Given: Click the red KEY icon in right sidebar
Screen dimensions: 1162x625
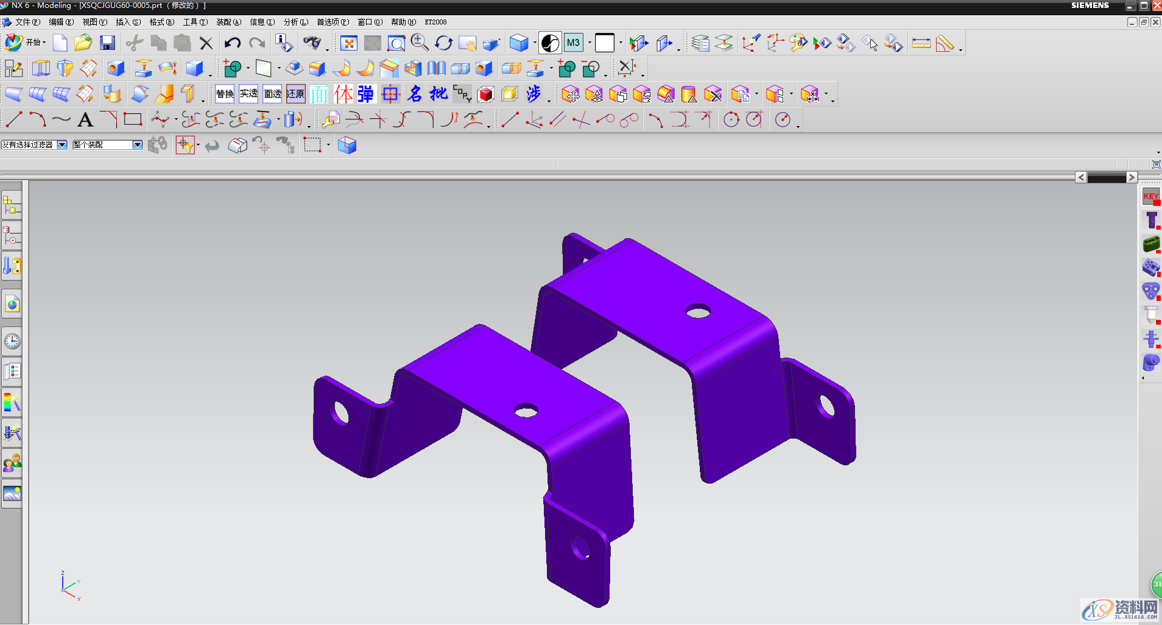Looking at the screenshot, I should pos(1150,196).
